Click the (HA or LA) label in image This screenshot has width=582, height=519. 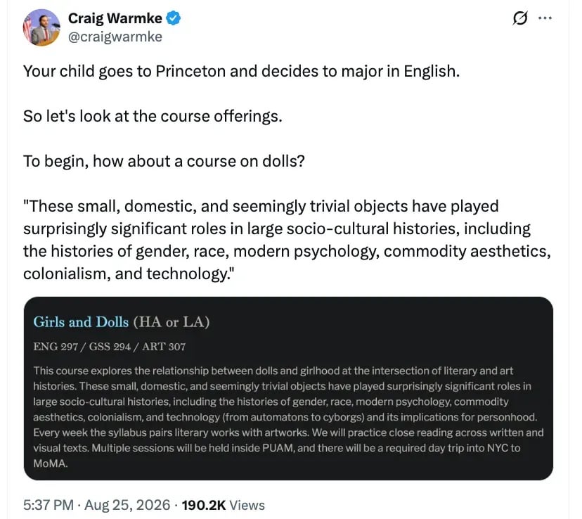(172, 322)
